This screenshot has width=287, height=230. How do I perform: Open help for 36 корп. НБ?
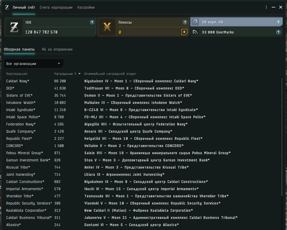pos(278,22)
